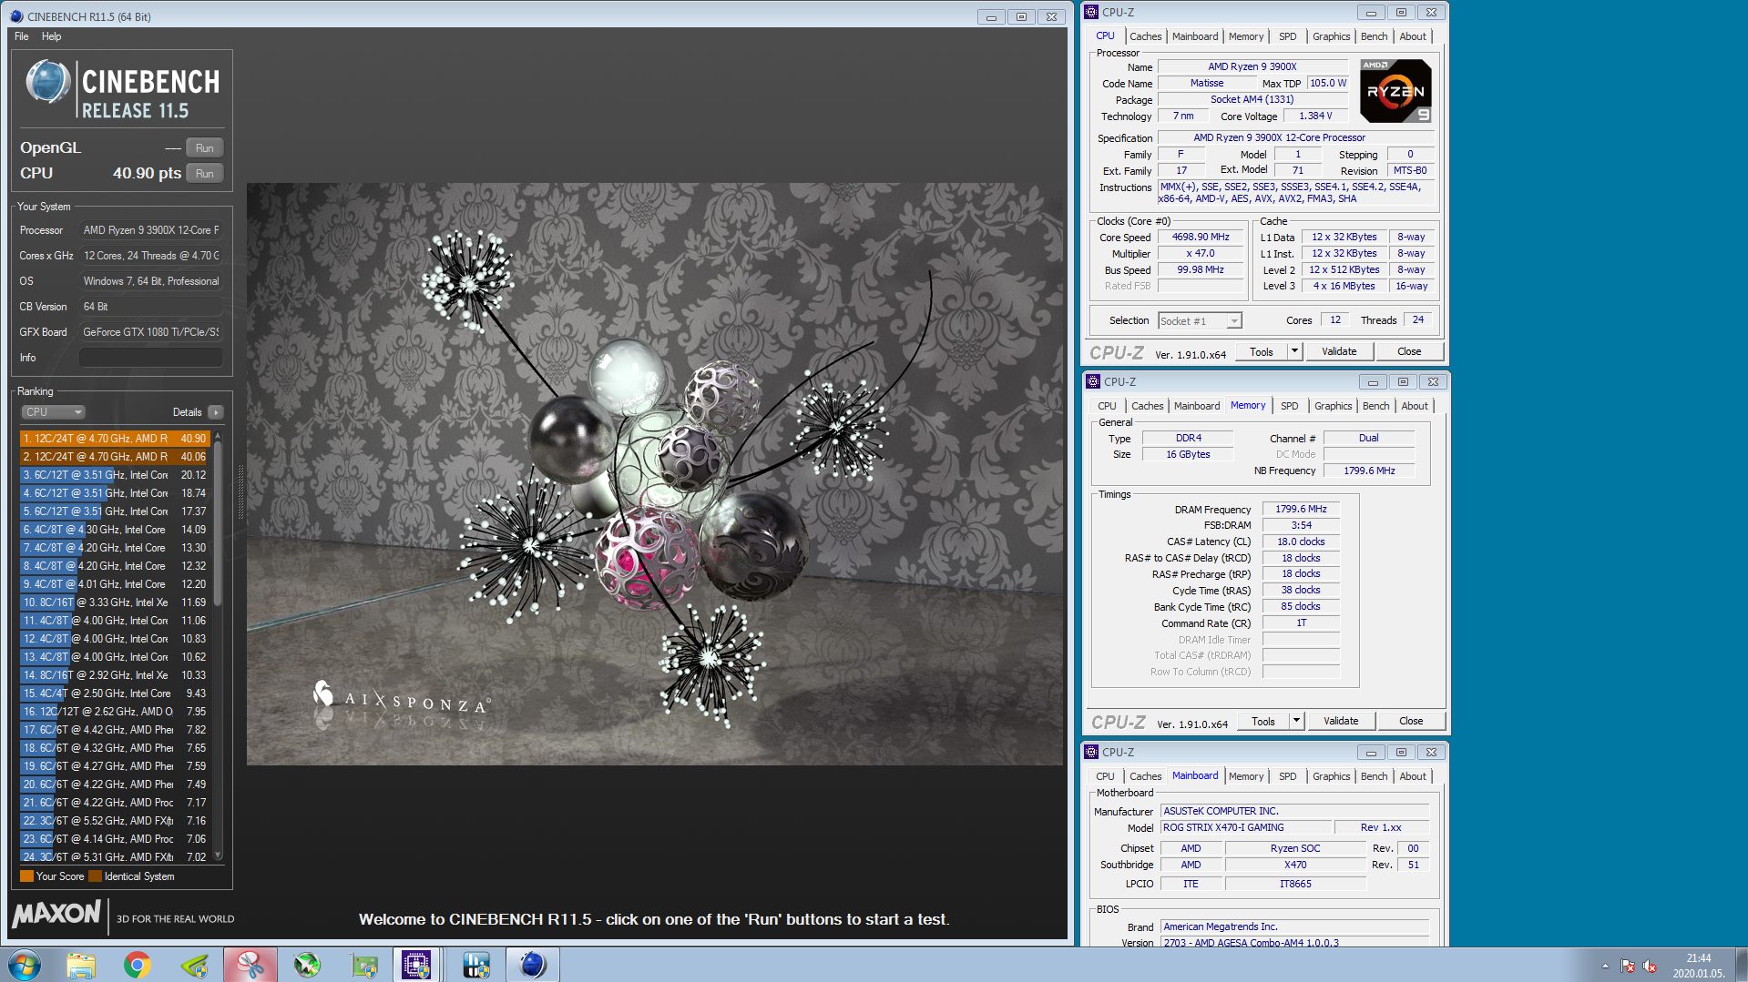The height and width of the screenshot is (982, 1748).
Task: Open the SPD tab in top CPU-Z window
Action: click(1287, 36)
